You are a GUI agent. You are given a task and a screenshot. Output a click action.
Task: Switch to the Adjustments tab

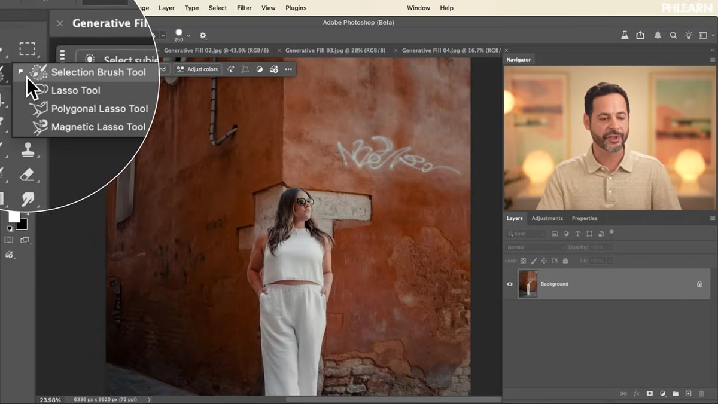click(547, 218)
